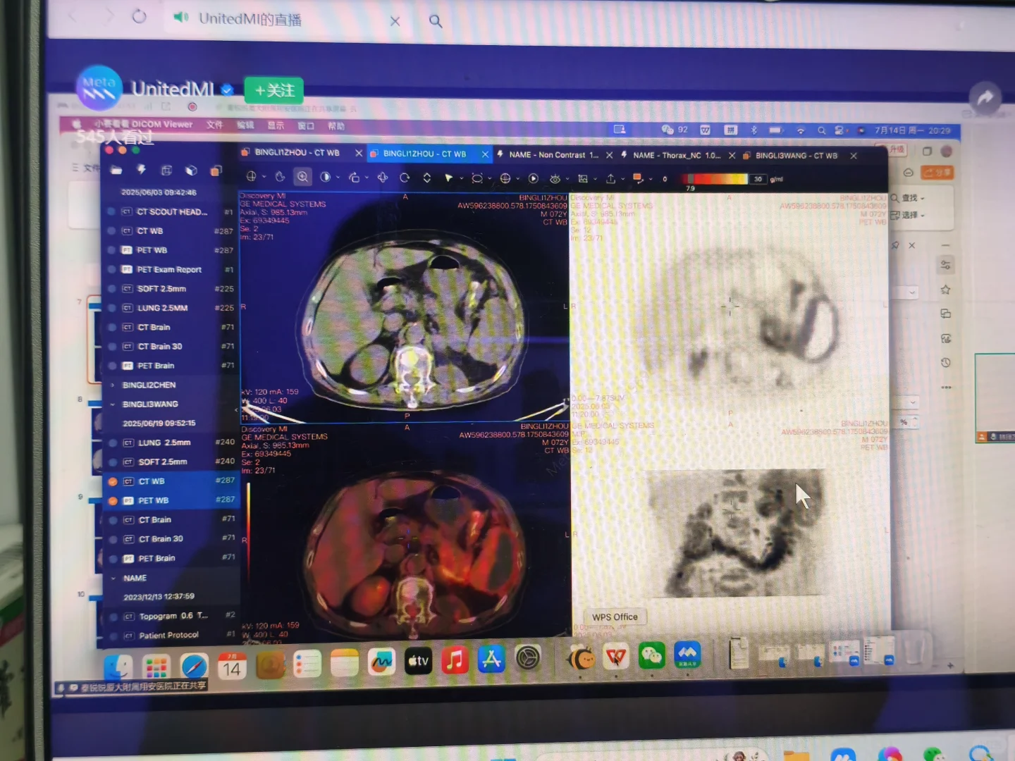Open Safari from the Dock
The width and height of the screenshot is (1015, 761).
click(194, 666)
